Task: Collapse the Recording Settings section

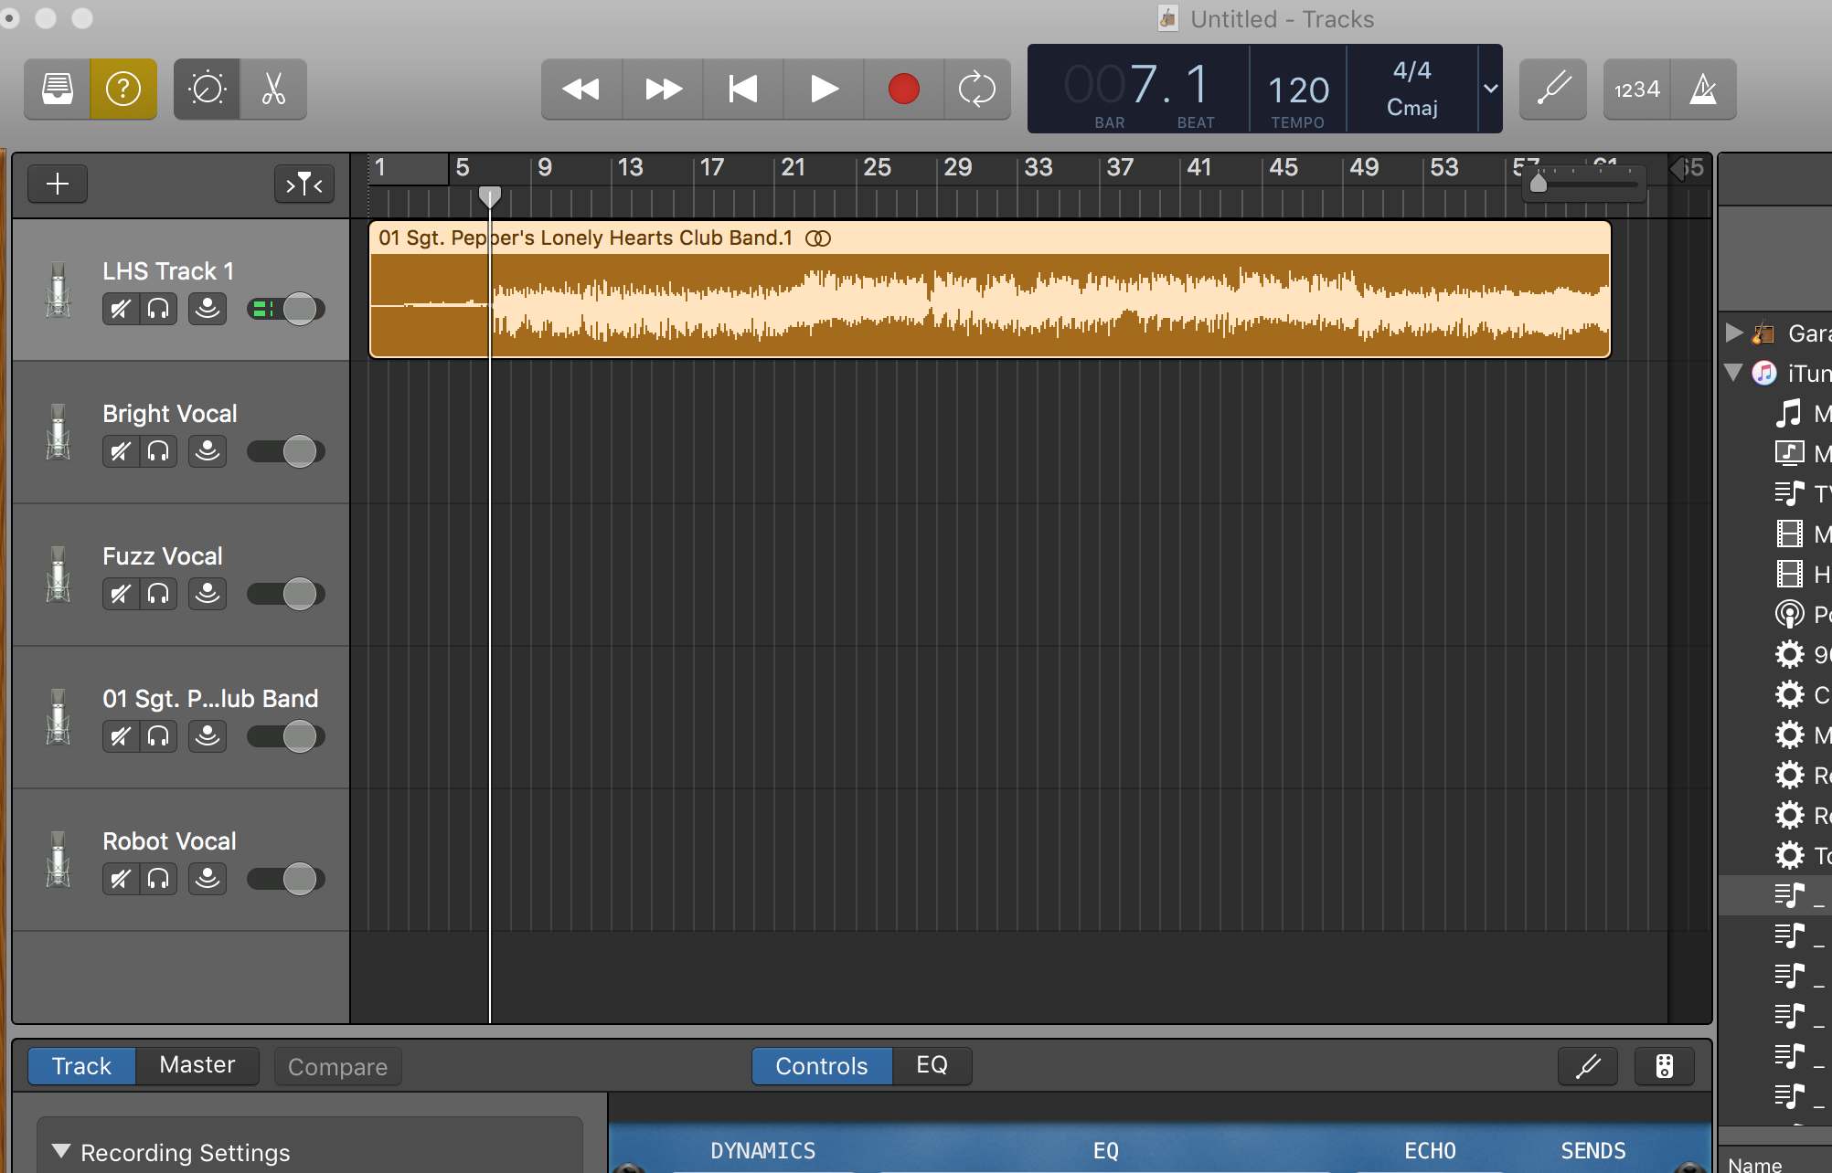Action: click(62, 1151)
